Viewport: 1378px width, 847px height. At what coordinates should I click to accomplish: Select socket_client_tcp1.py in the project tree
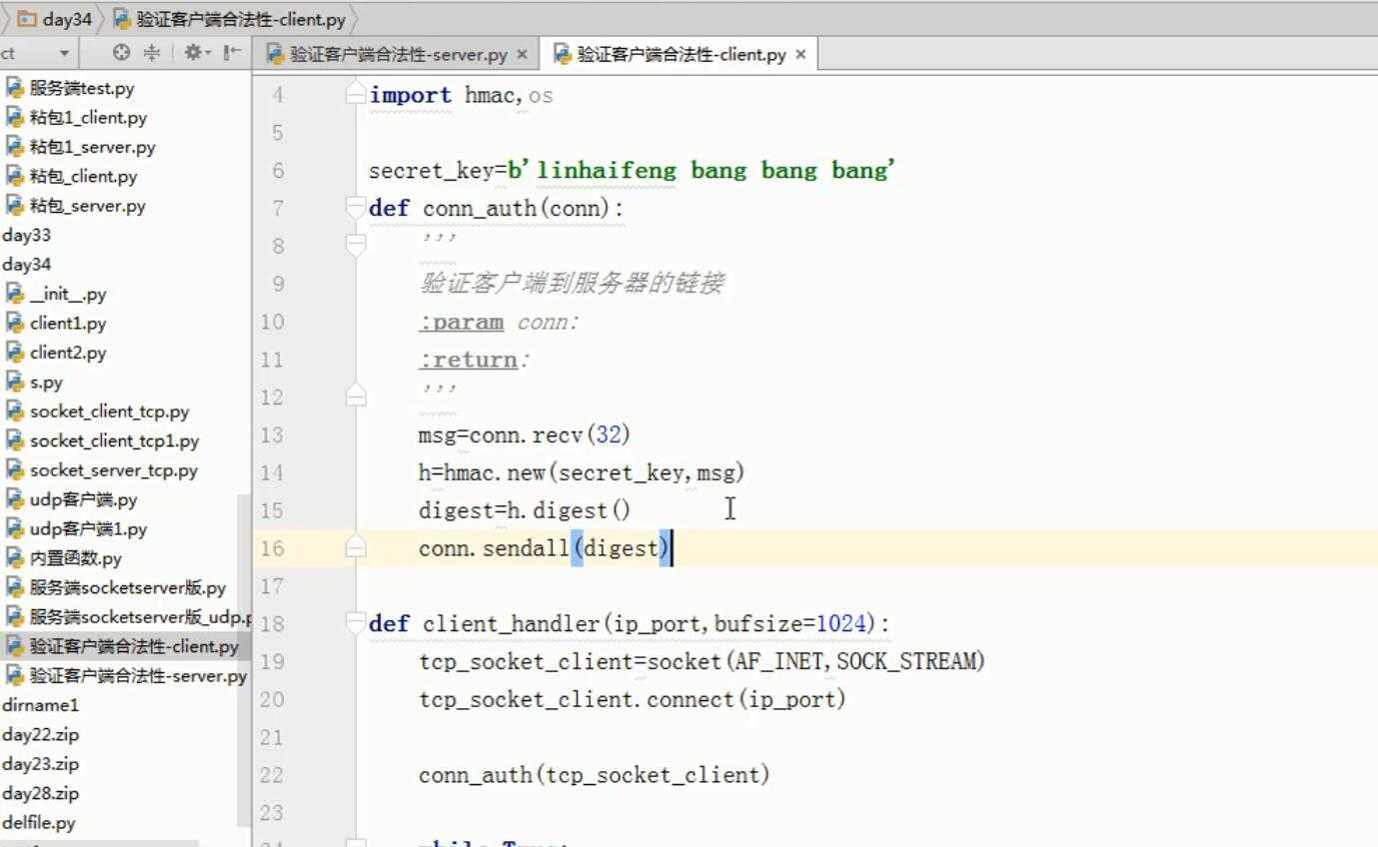(x=103, y=440)
